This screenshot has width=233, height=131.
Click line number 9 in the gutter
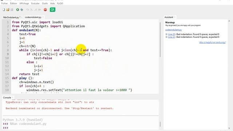click(x=8, y=54)
